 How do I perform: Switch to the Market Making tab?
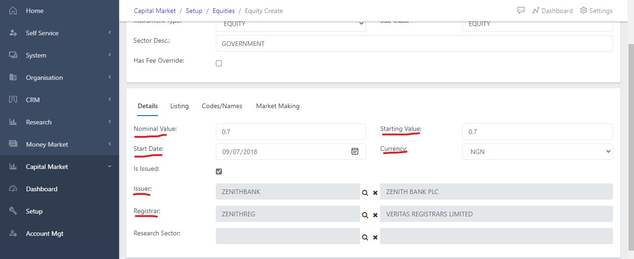[278, 106]
